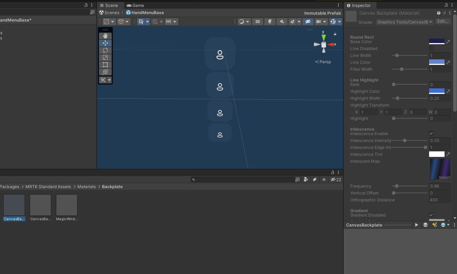
Task: Switch to the Game tab
Action: [x=135, y=5]
